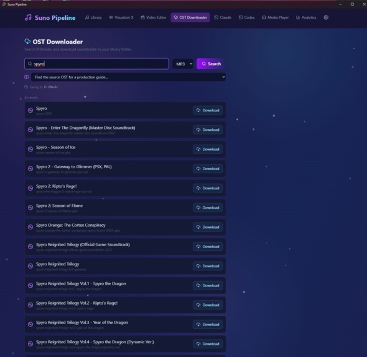Click the disc icon for Reignited Trilogy Vol.1

click(30, 285)
